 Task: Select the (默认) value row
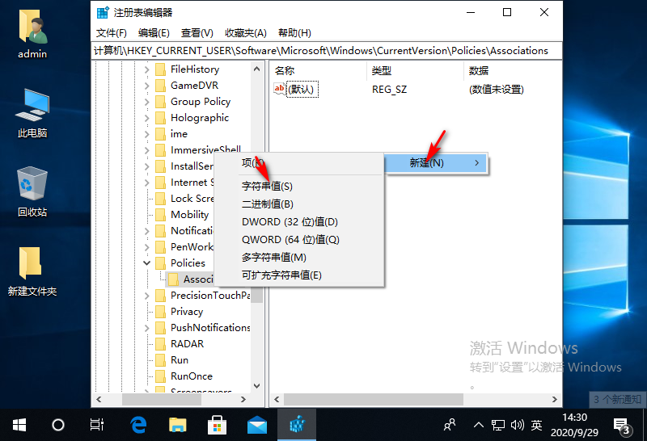pyautogui.click(x=415, y=89)
